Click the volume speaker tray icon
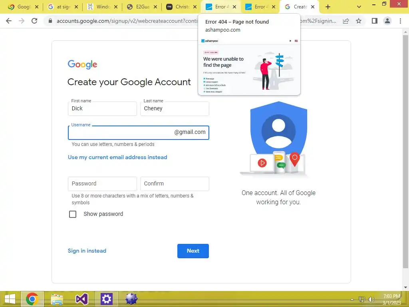 (x=371, y=299)
